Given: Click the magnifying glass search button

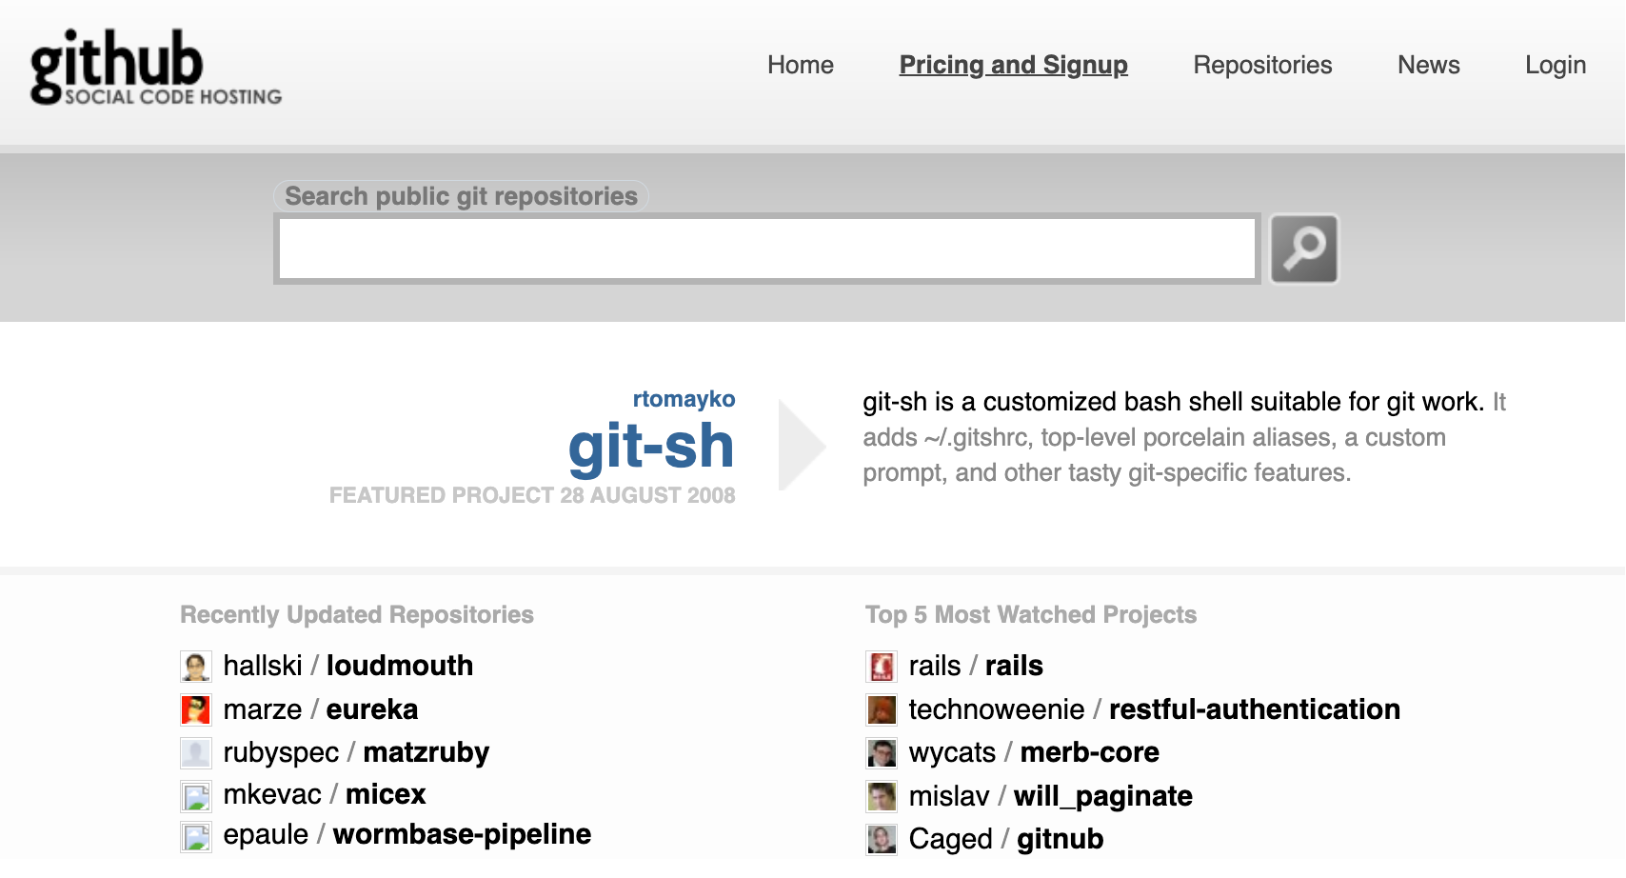Looking at the screenshot, I should pyautogui.click(x=1303, y=249).
